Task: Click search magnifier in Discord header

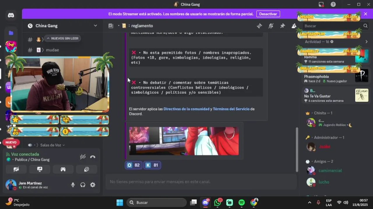Action: tap(365, 26)
